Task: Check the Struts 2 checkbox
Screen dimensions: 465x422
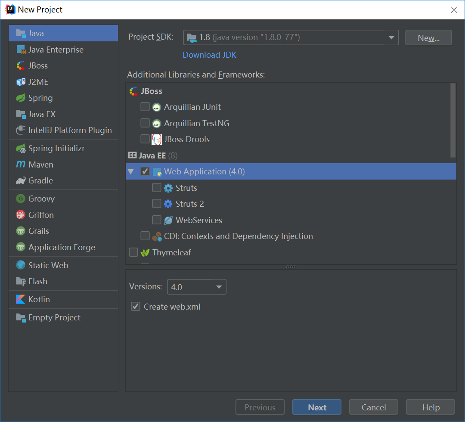Action: click(157, 203)
